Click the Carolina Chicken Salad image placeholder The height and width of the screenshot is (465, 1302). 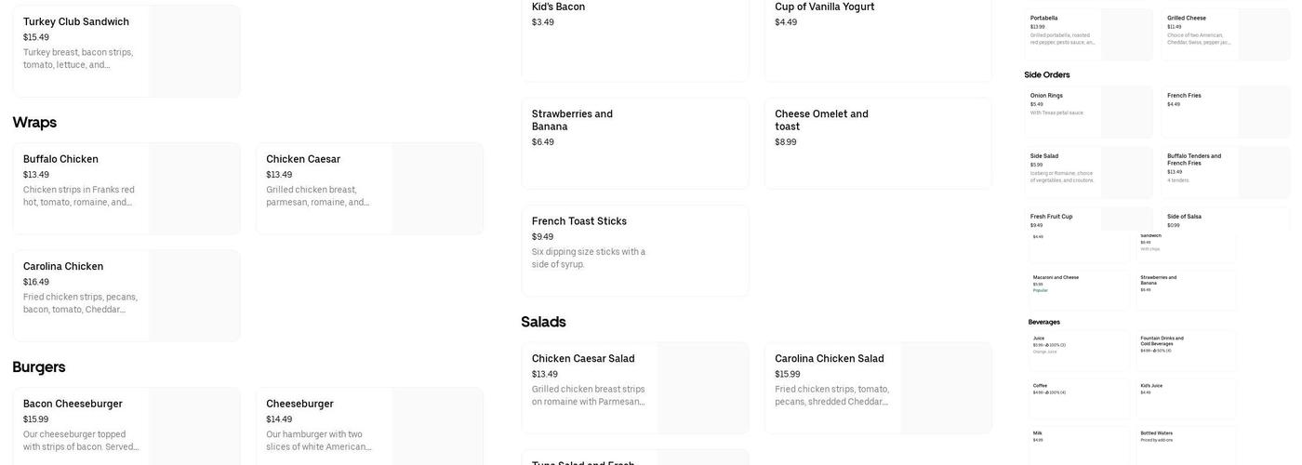click(x=945, y=388)
